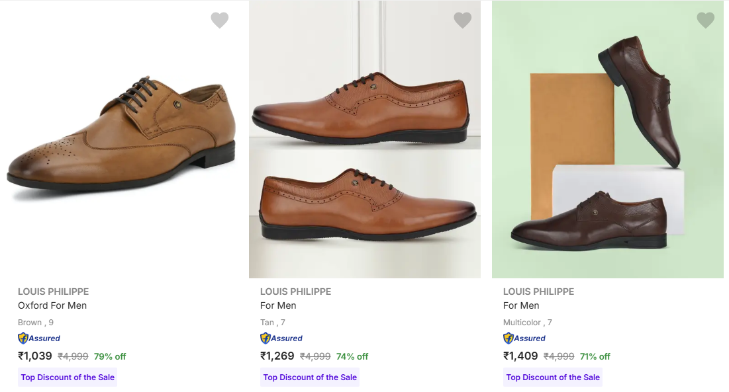Screen dimensions: 729x392
Task: Open the 'Oxford For Men' product link
Action: coord(52,305)
